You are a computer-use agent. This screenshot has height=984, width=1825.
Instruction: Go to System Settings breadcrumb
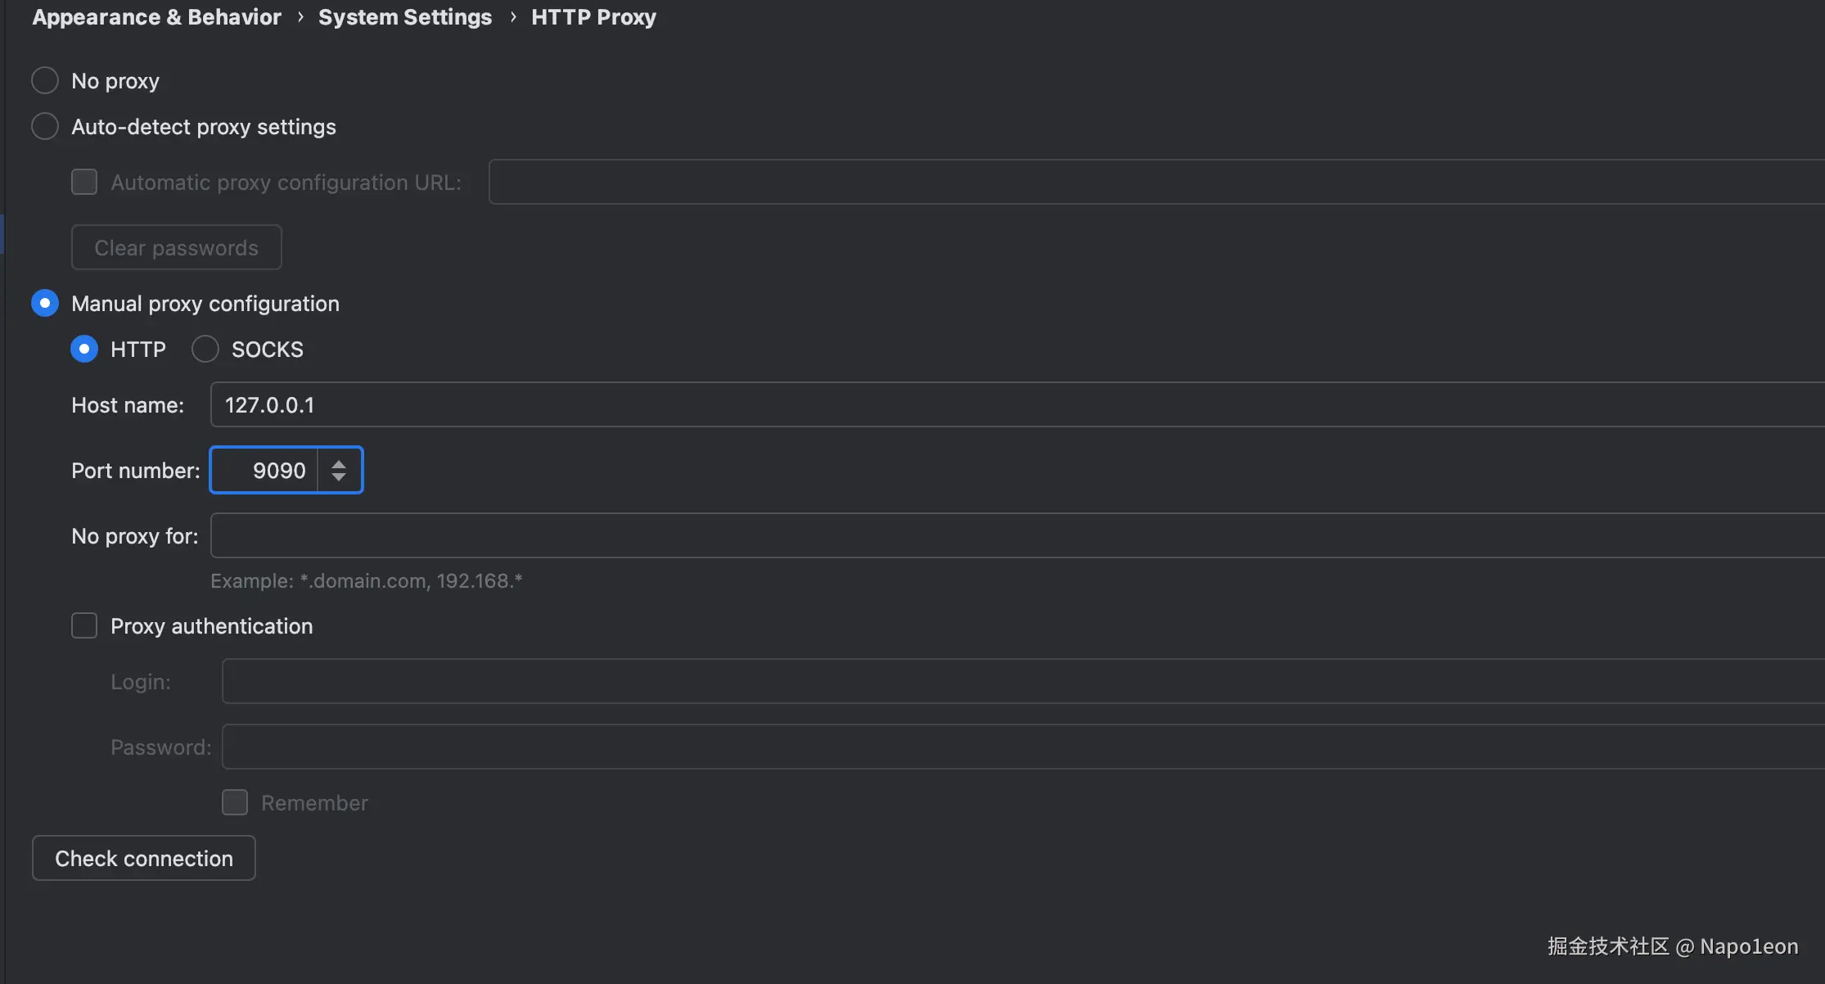point(405,17)
